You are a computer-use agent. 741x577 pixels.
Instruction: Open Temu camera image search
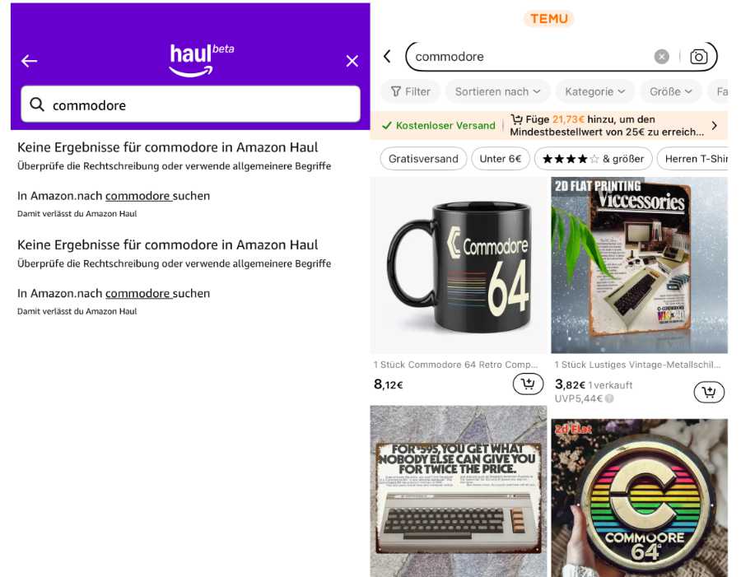pos(698,57)
